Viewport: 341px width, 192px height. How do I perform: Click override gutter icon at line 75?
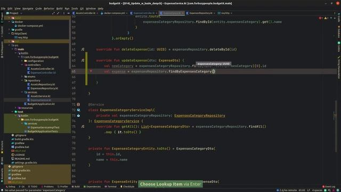click(x=83, y=126)
